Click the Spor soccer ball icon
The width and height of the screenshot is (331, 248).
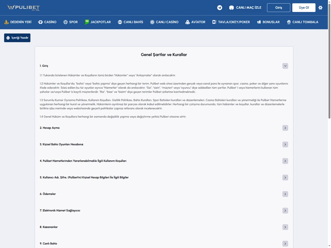click(66, 22)
